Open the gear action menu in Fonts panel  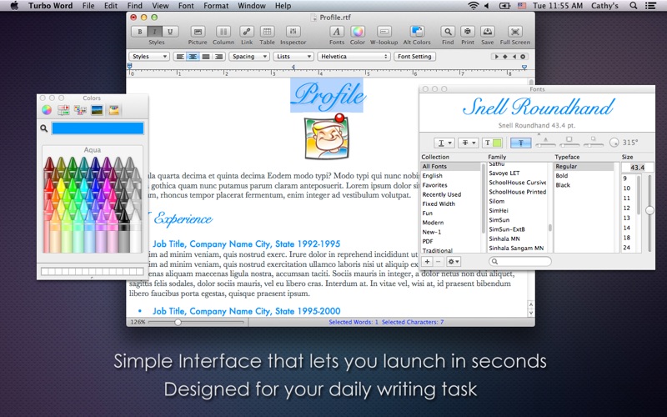[454, 262]
